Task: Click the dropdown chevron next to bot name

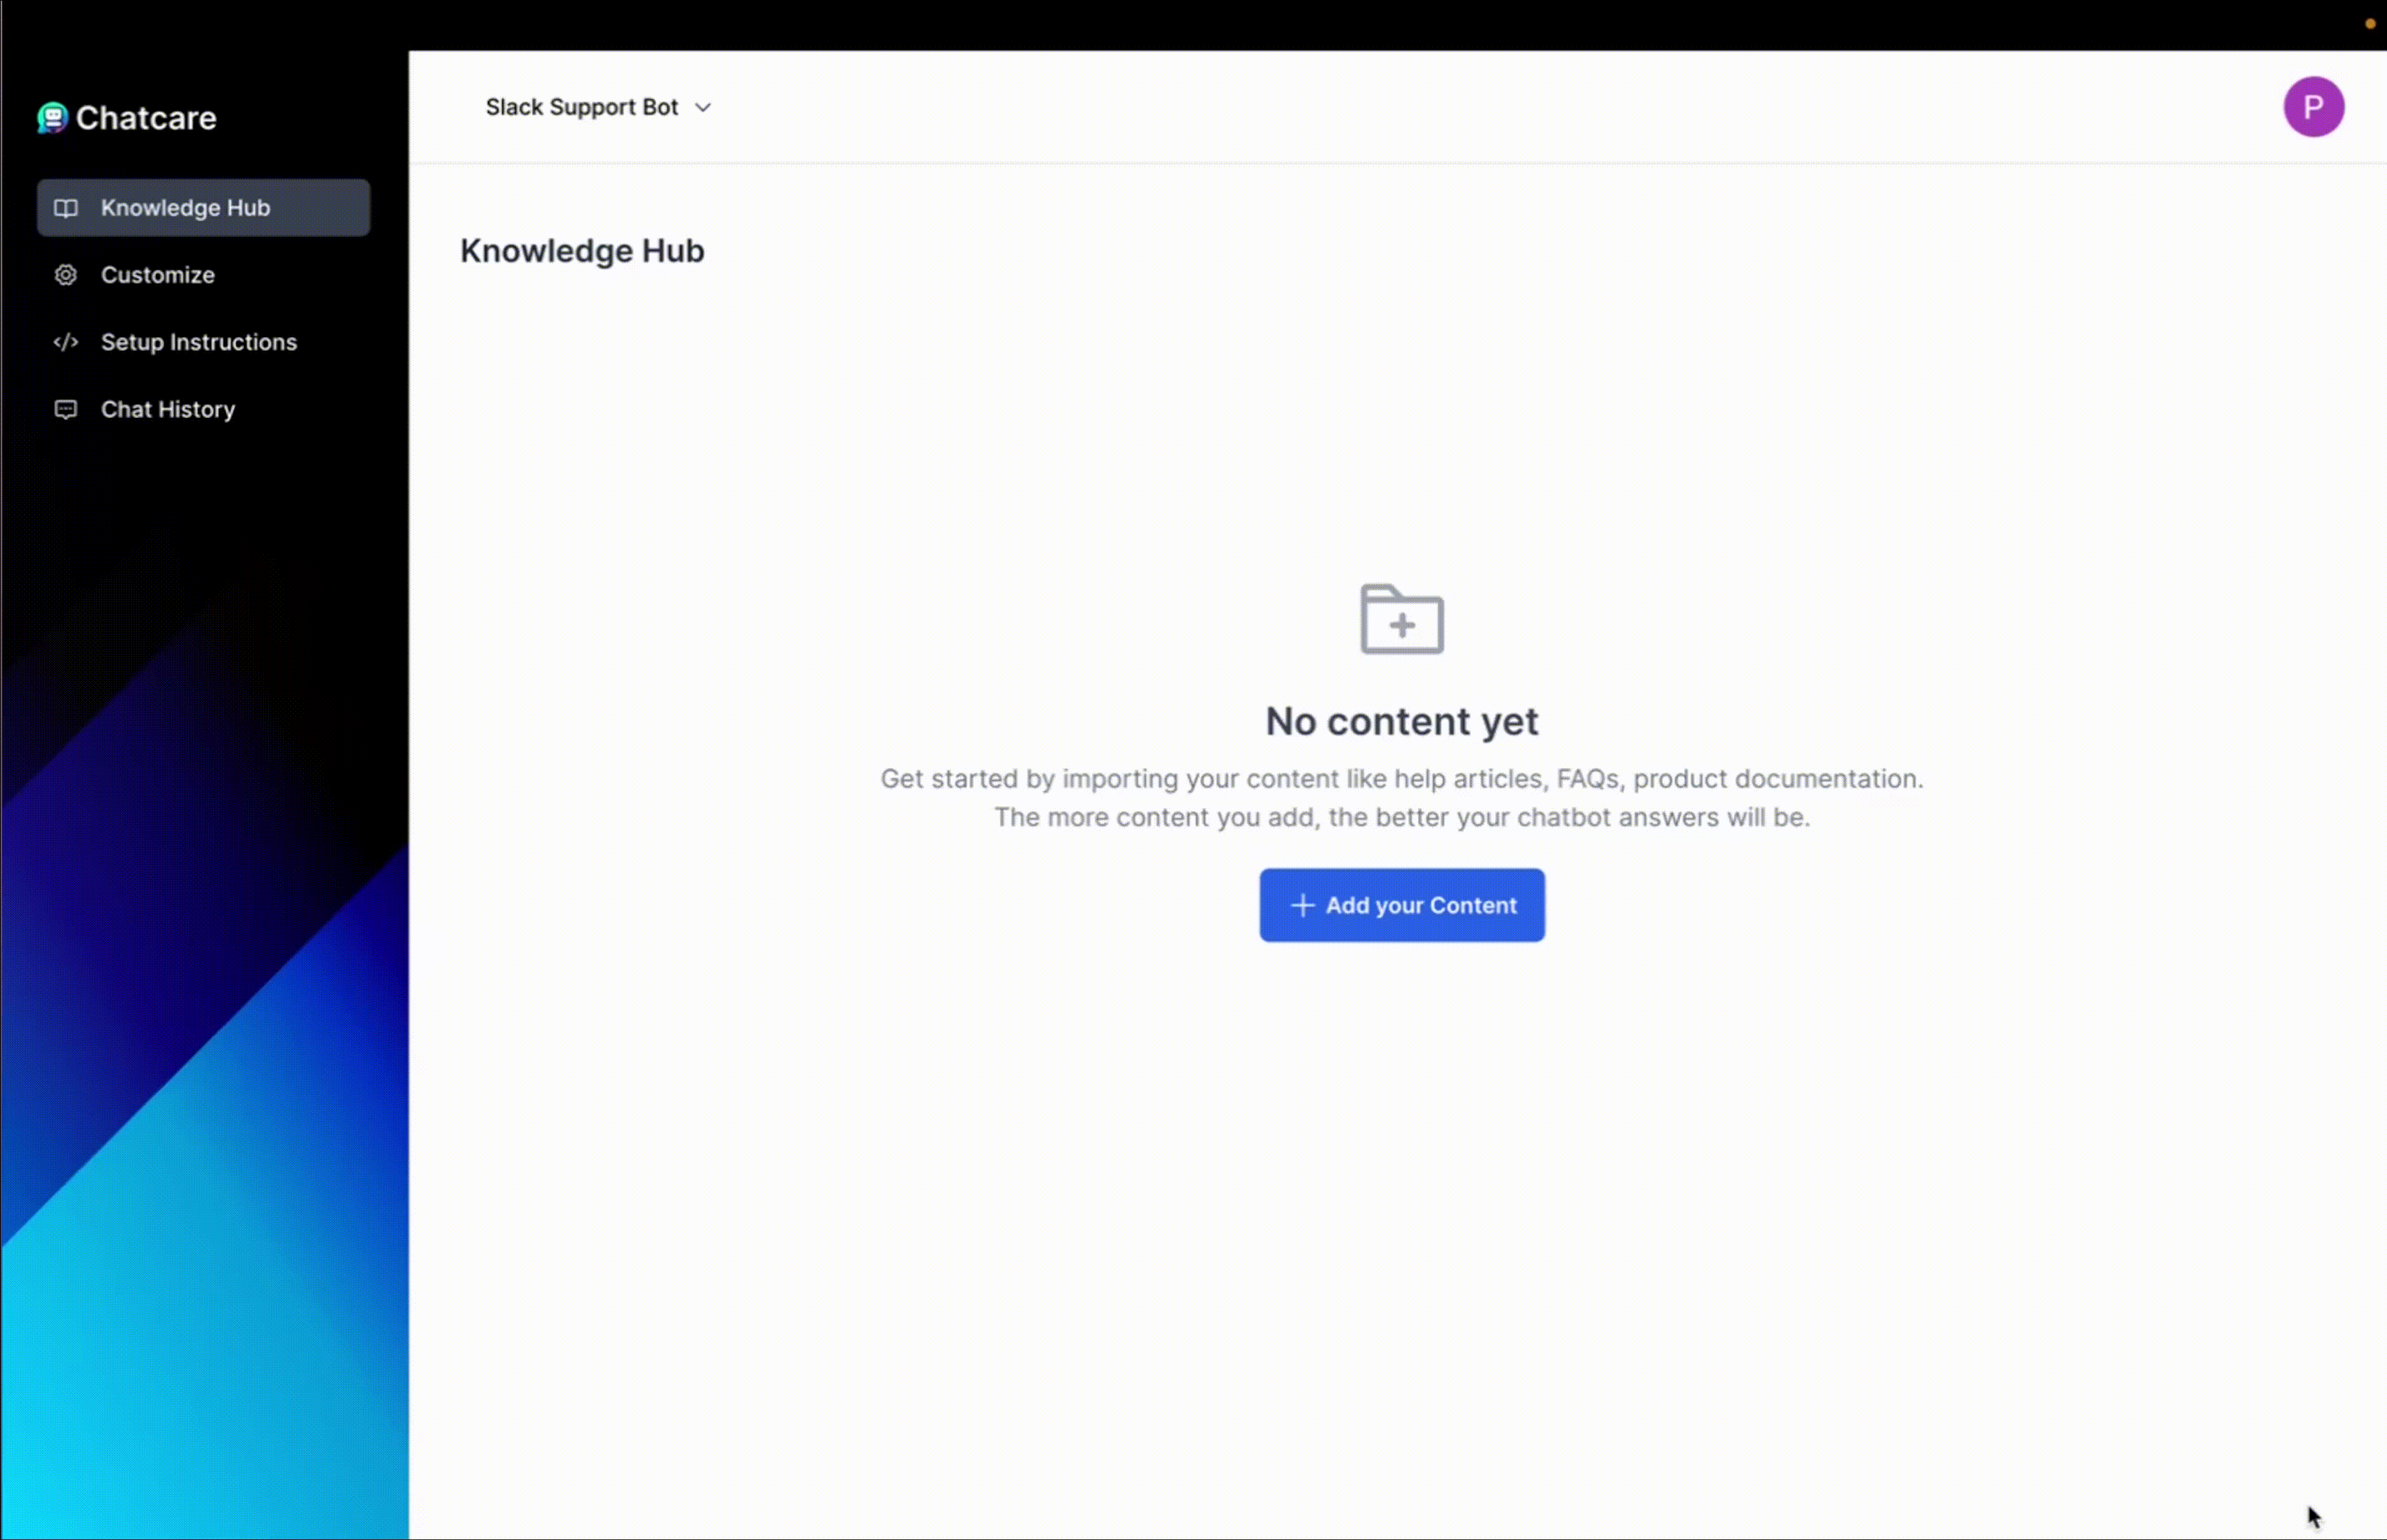Action: tap(703, 106)
